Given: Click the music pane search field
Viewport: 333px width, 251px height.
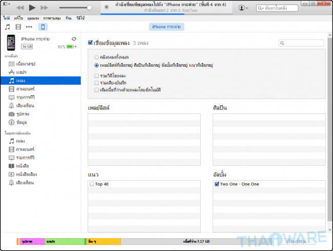Looking at the screenshot, I should [301, 43].
